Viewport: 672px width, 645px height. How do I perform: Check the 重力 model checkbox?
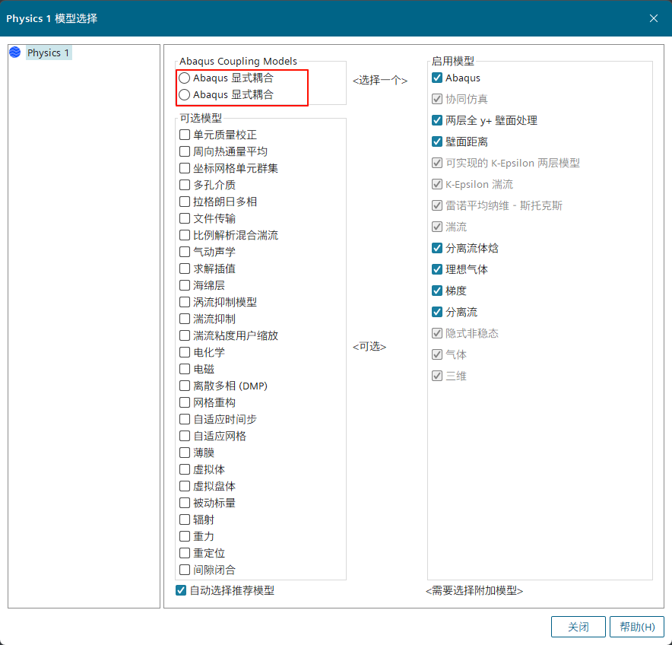tap(185, 536)
